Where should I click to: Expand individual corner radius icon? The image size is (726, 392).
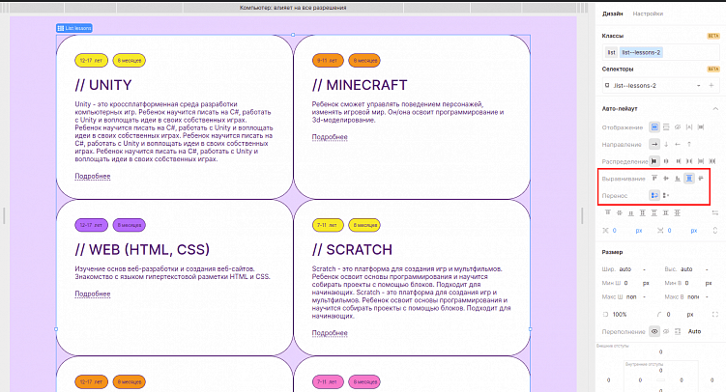point(715,315)
